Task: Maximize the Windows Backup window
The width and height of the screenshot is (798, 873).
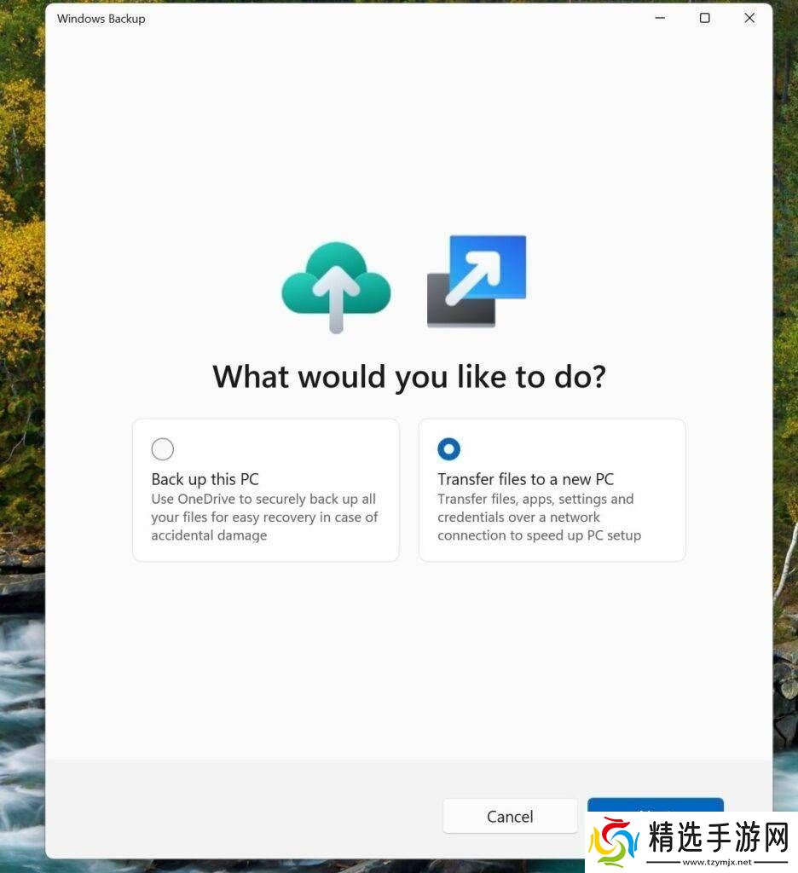Action: (x=704, y=18)
